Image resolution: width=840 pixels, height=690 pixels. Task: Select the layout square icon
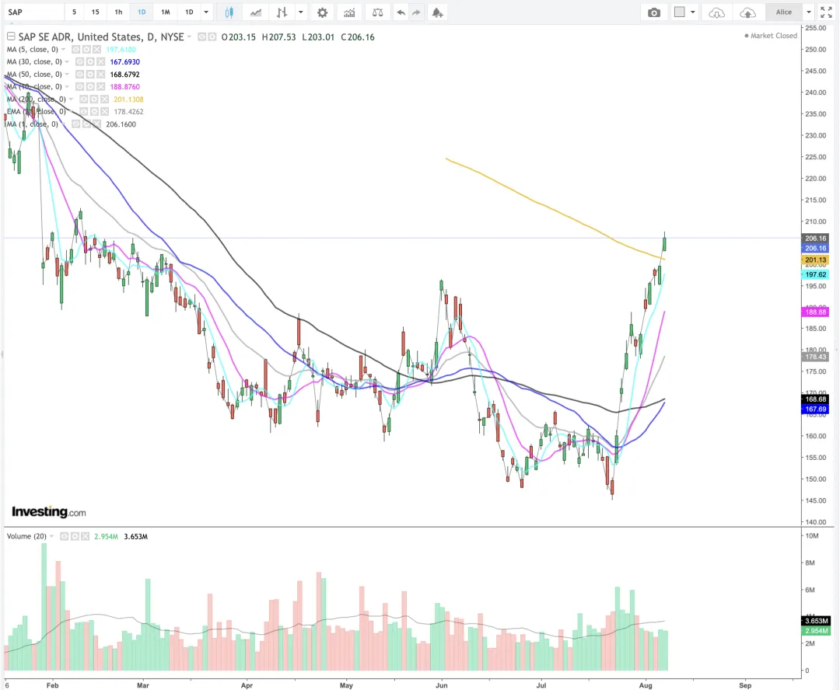[x=679, y=12]
